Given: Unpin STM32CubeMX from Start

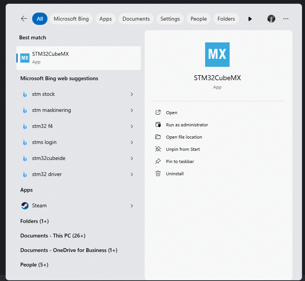Looking at the screenshot, I should pyautogui.click(x=183, y=149).
